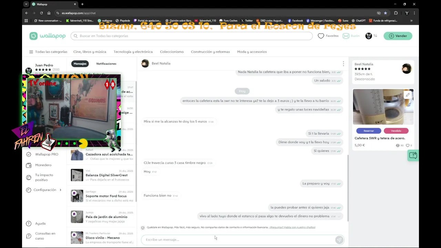Close the Wallapop tab
441x248 pixels.
click(74, 4)
